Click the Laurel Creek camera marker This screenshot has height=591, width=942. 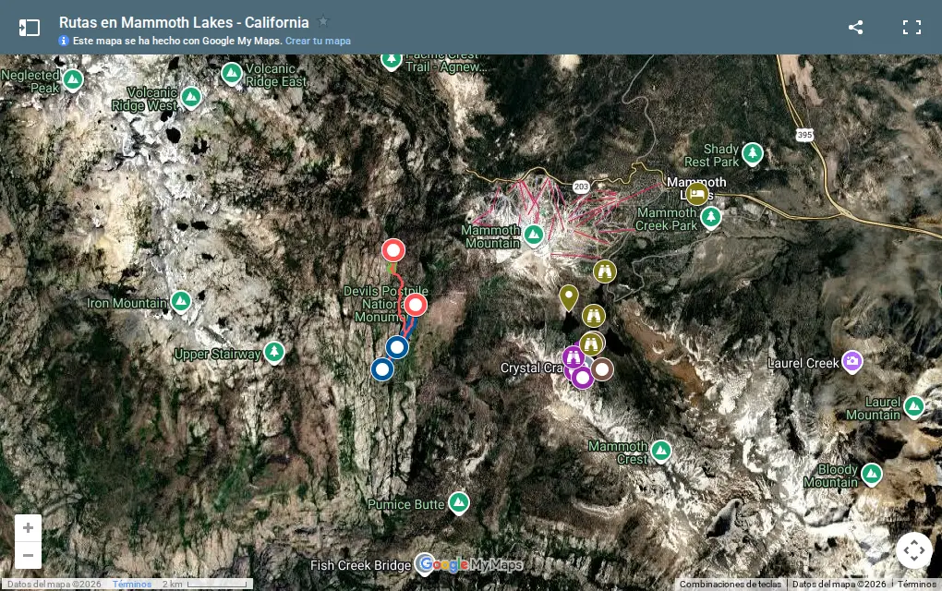pyautogui.click(x=851, y=361)
